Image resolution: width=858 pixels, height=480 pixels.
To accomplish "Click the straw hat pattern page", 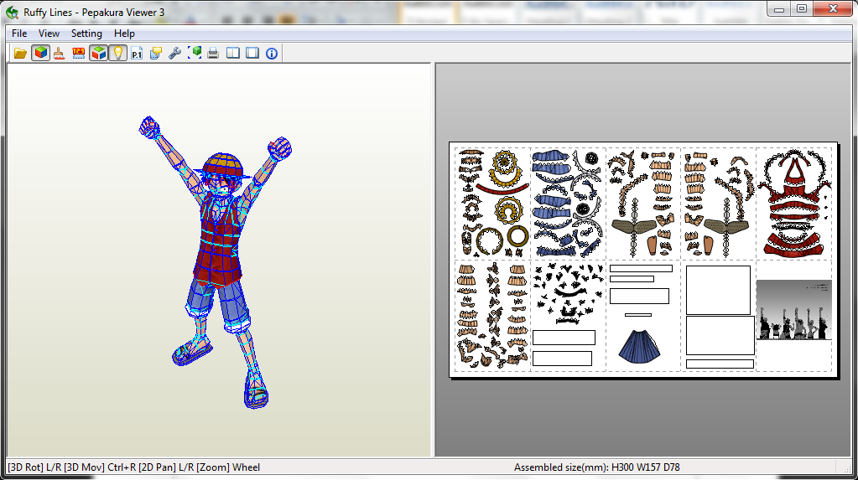I will coord(493,204).
